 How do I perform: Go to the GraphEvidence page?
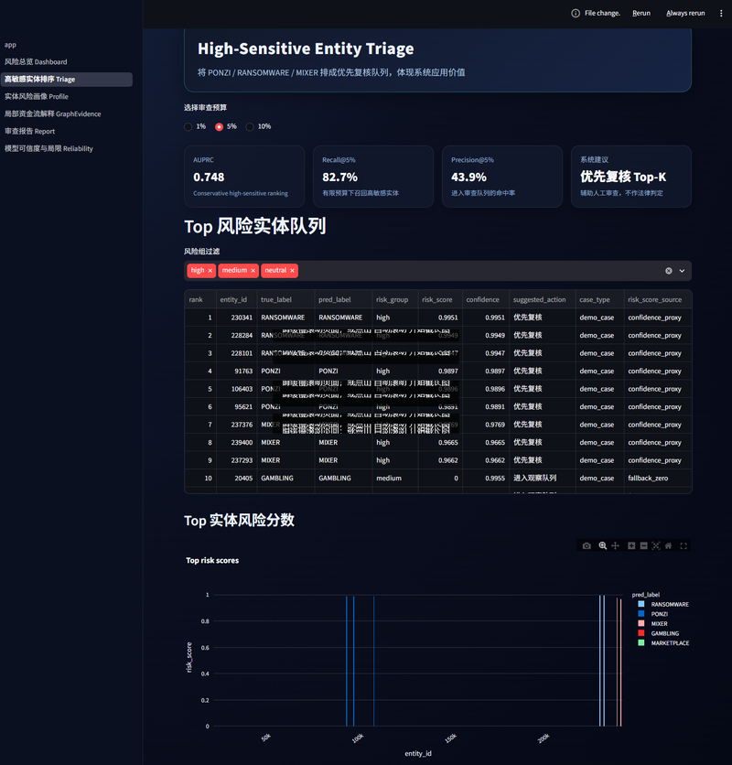pos(53,114)
